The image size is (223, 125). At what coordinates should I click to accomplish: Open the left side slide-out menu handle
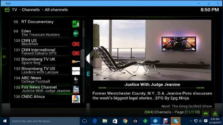point(4,57)
